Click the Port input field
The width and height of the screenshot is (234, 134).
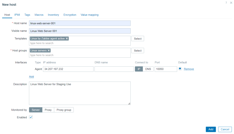(x=166, y=69)
